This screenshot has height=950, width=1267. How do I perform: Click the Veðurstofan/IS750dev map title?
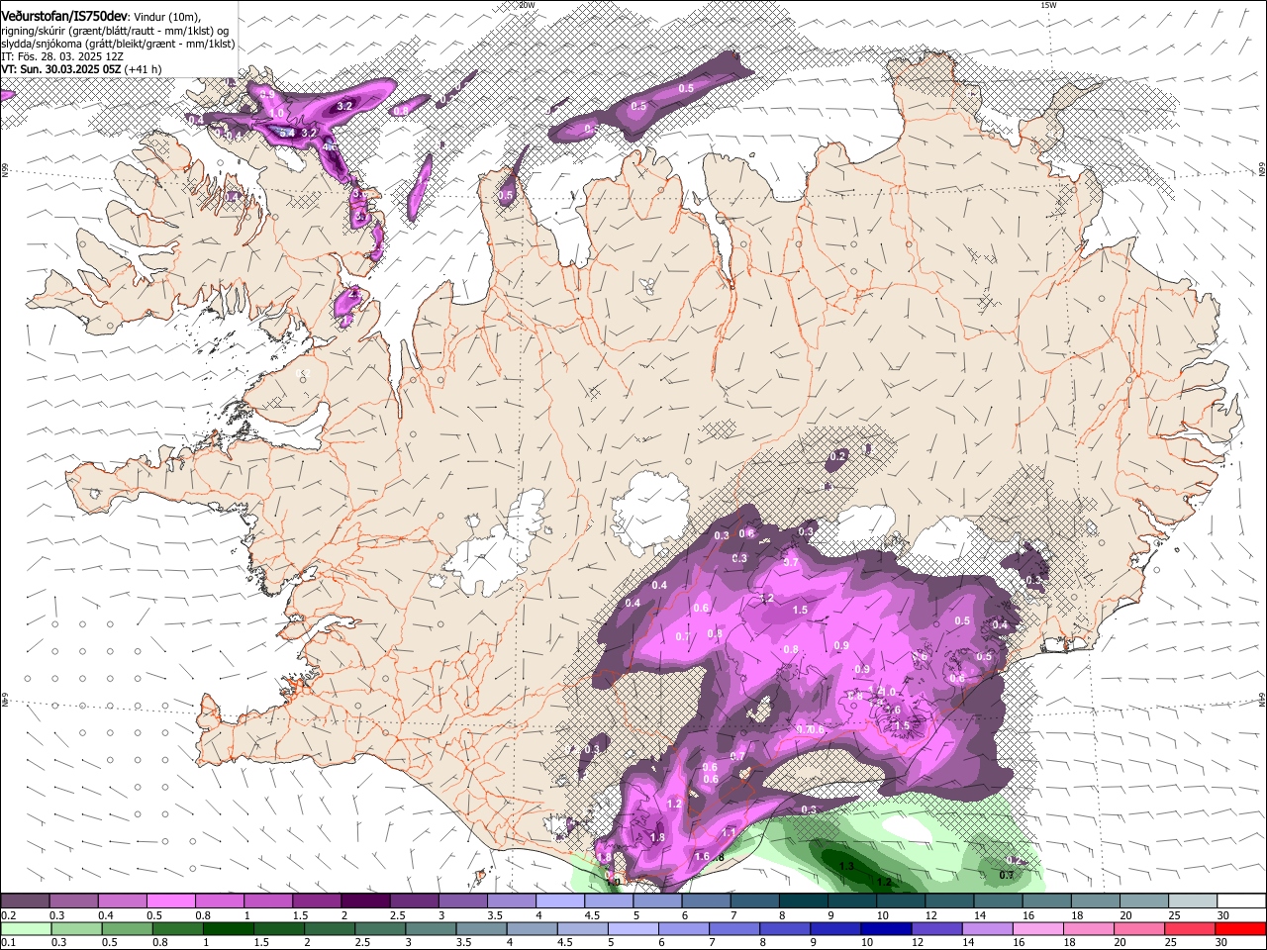point(64,17)
